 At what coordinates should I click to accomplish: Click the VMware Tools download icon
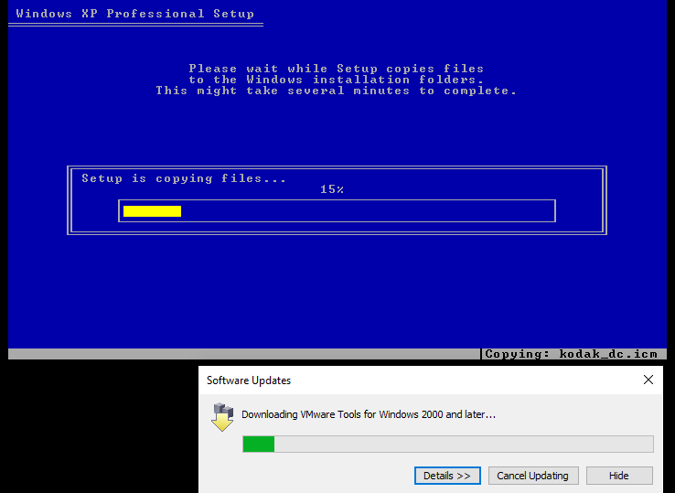pos(222,417)
